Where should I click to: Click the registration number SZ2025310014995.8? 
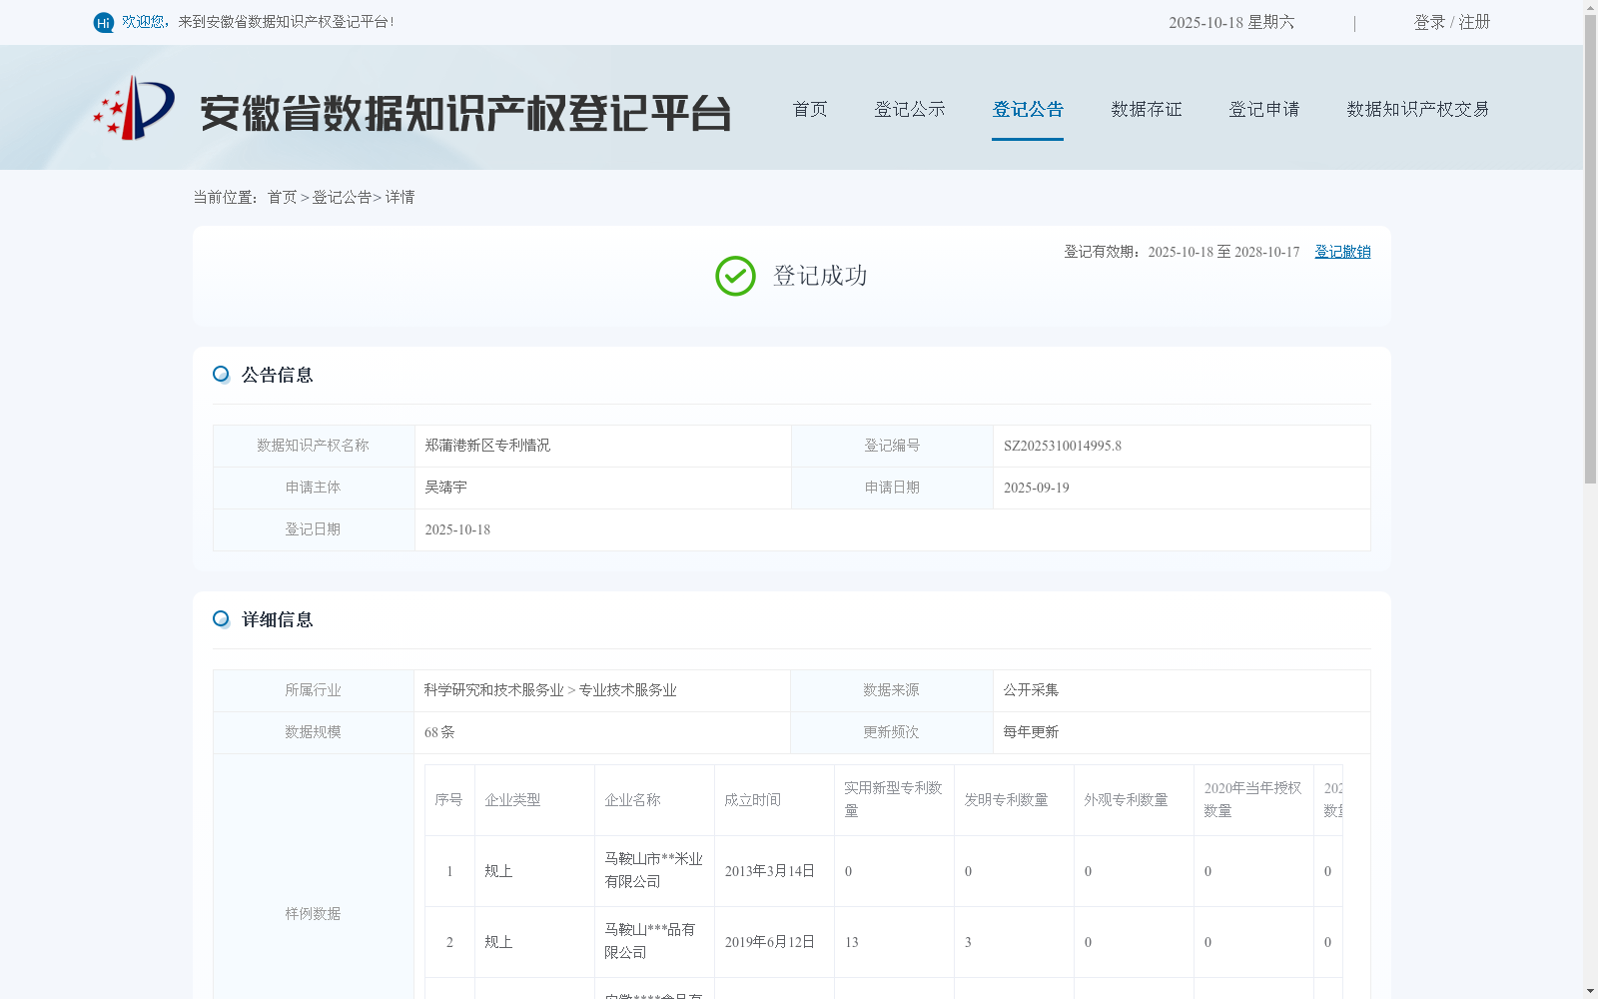pyautogui.click(x=1063, y=446)
